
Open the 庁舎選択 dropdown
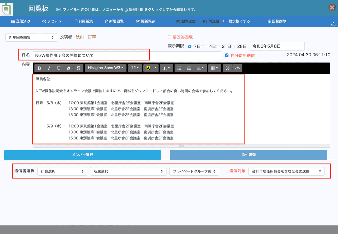(x=62, y=171)
